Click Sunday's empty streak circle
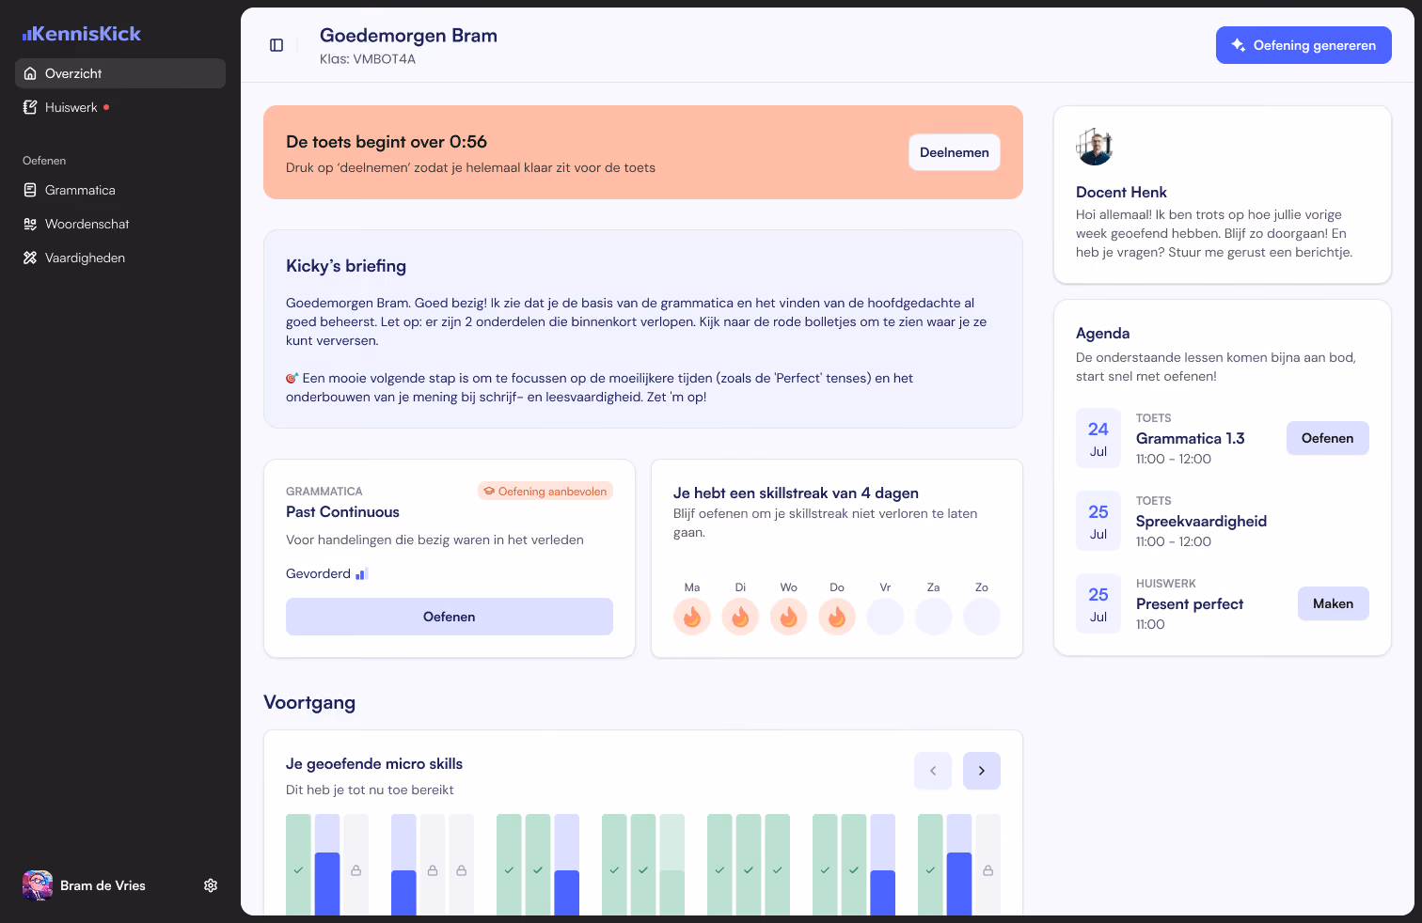This screenshot has height=923, width=1422. pyautogui.click(x=982, y=617)
